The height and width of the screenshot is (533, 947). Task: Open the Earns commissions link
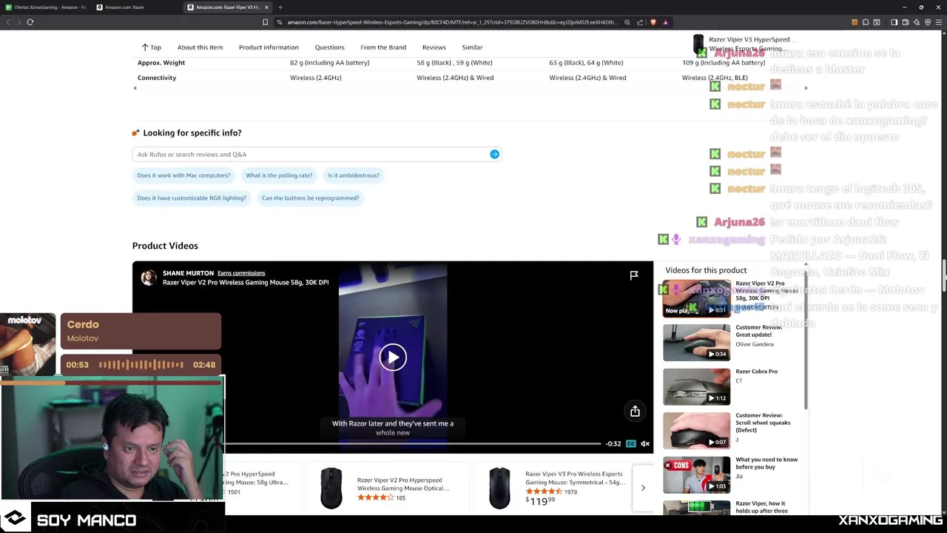pos(241,273)
